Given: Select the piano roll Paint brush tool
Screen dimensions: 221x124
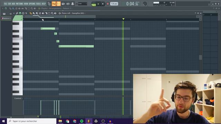Looking at the screenshot, I should 34,13.
